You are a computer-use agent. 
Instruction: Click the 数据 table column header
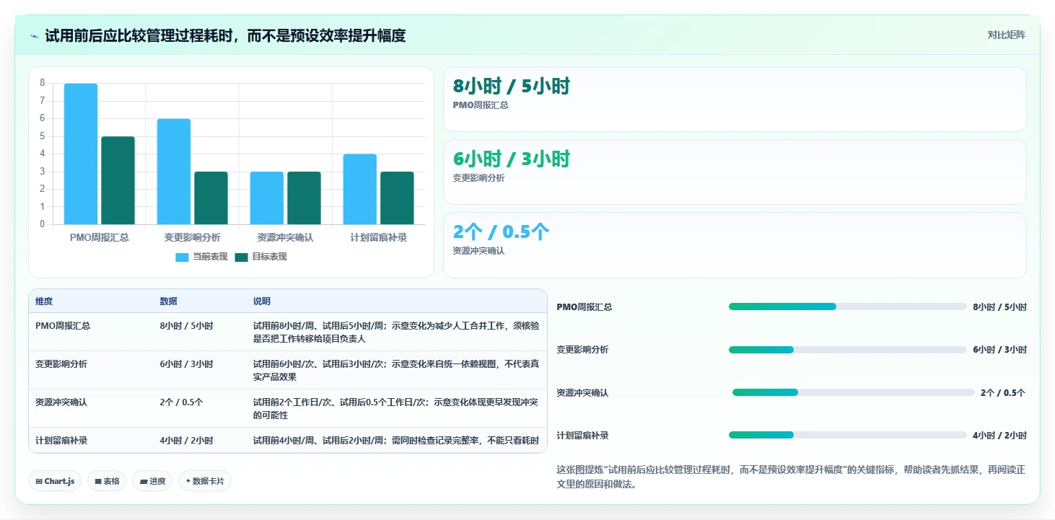(168, 301)
